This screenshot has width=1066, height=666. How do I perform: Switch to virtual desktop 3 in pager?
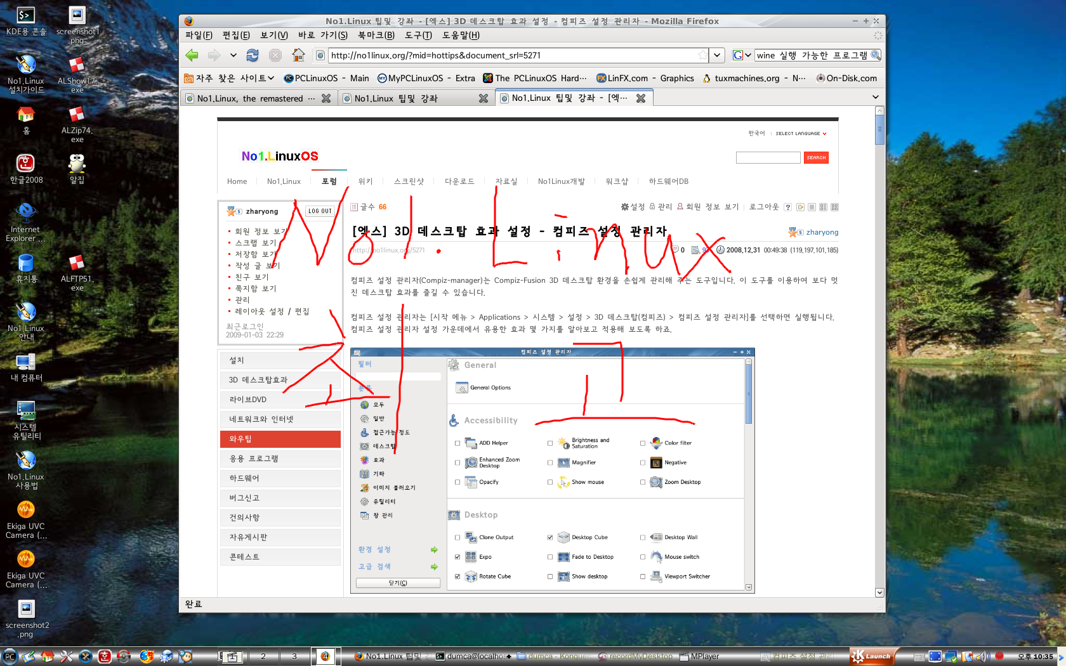tap(294, 656)
